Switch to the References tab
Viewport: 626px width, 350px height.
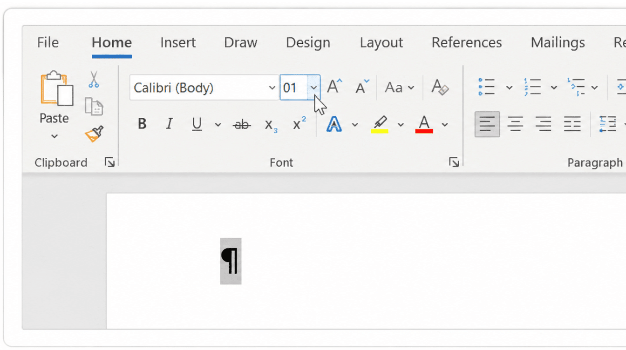tap(467, 43)
